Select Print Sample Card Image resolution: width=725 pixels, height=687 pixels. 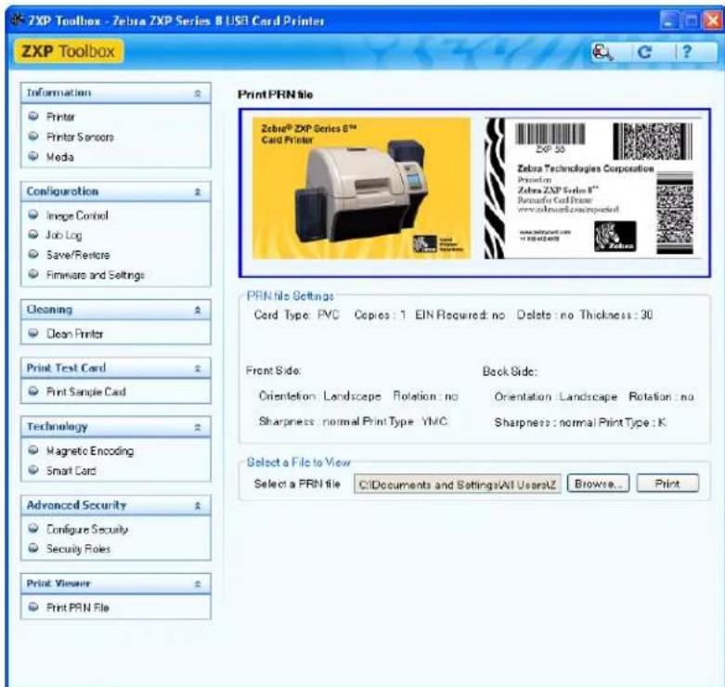(86, 392)
